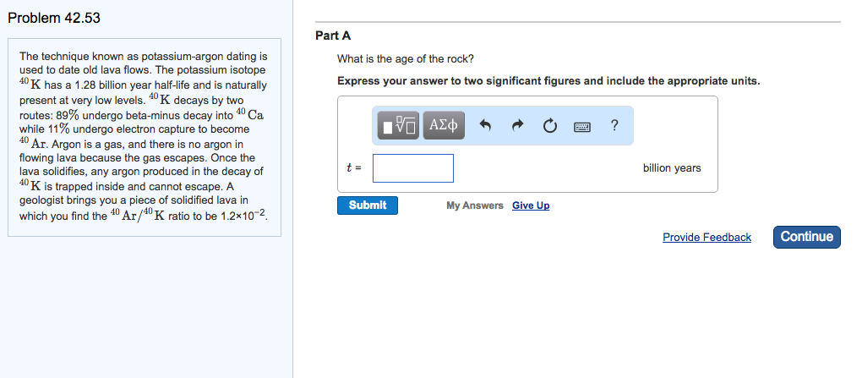The width and height of the screenshot is (862, 378).
Task: Open My Answers
Action: coord(474,205)
